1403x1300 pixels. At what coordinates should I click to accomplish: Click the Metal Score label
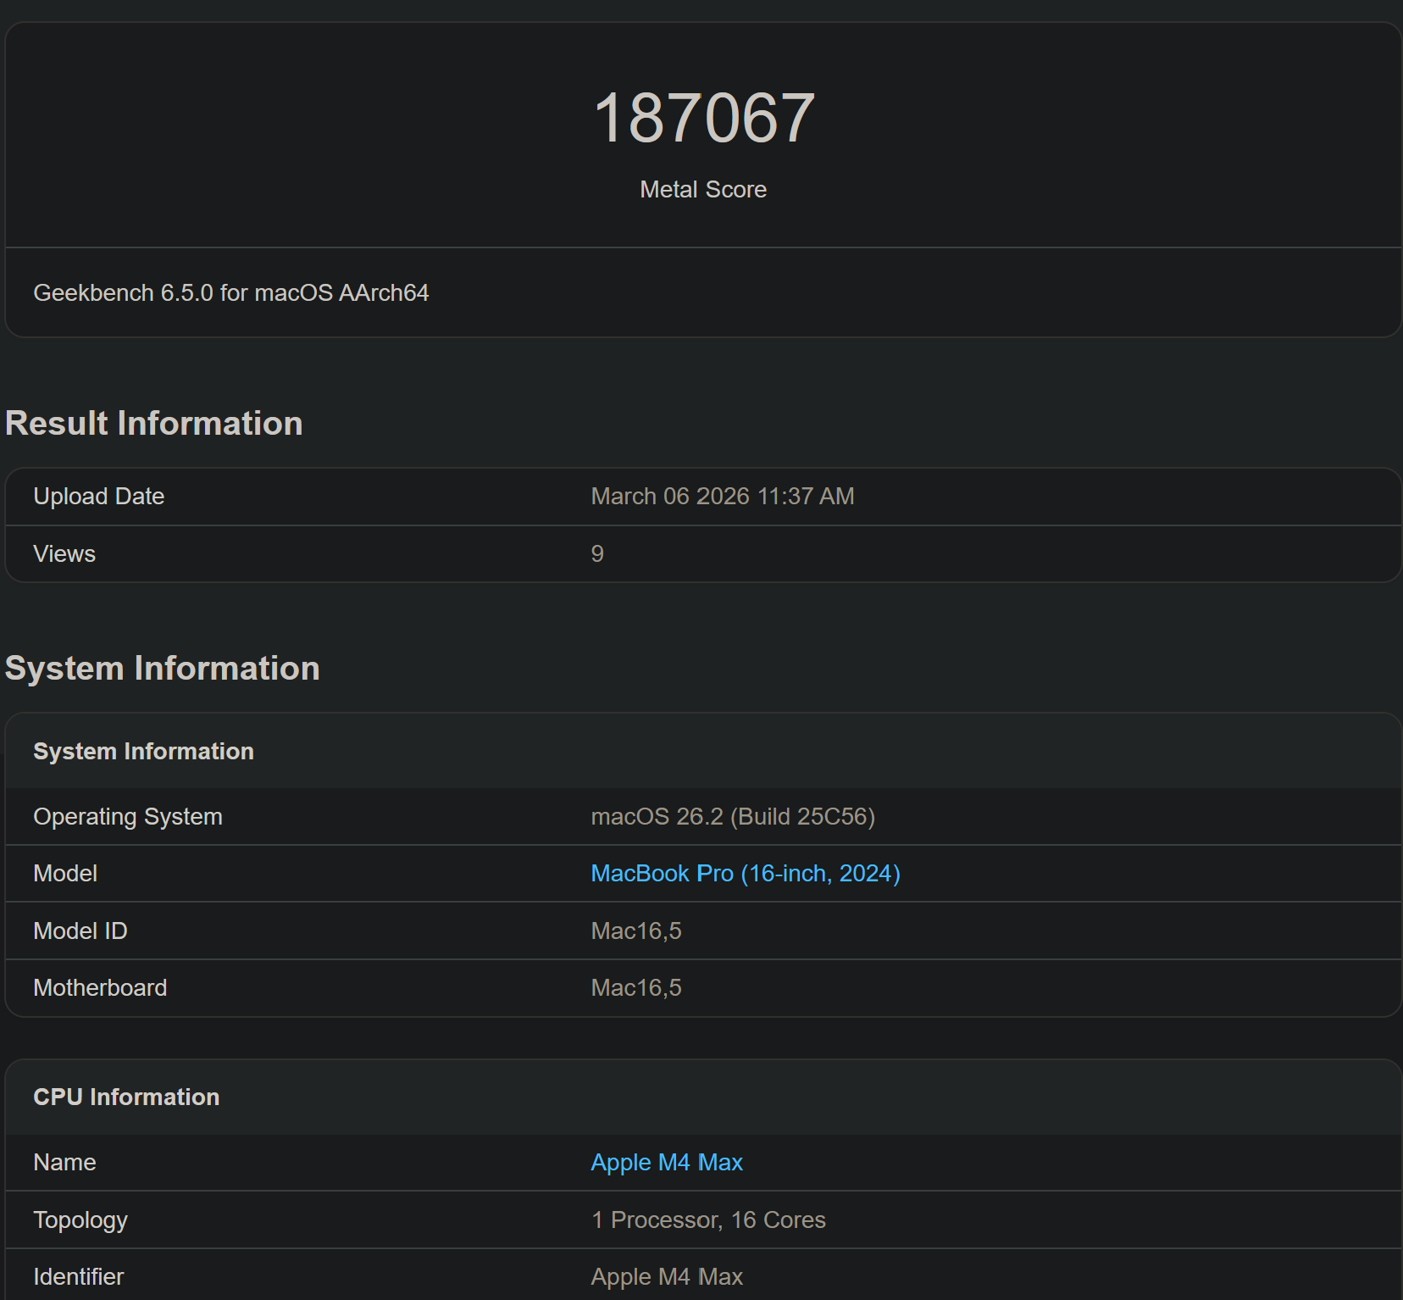click(703, 190)
